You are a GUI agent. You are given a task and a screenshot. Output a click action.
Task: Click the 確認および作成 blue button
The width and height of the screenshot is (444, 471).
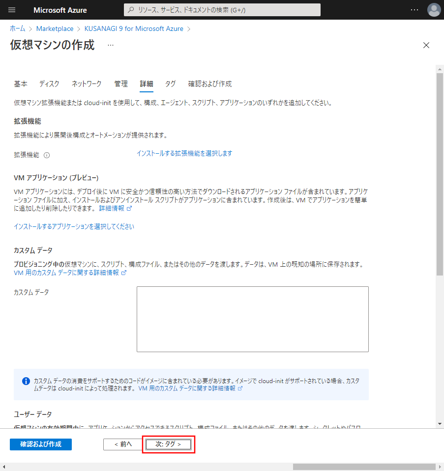pos(41,444)
